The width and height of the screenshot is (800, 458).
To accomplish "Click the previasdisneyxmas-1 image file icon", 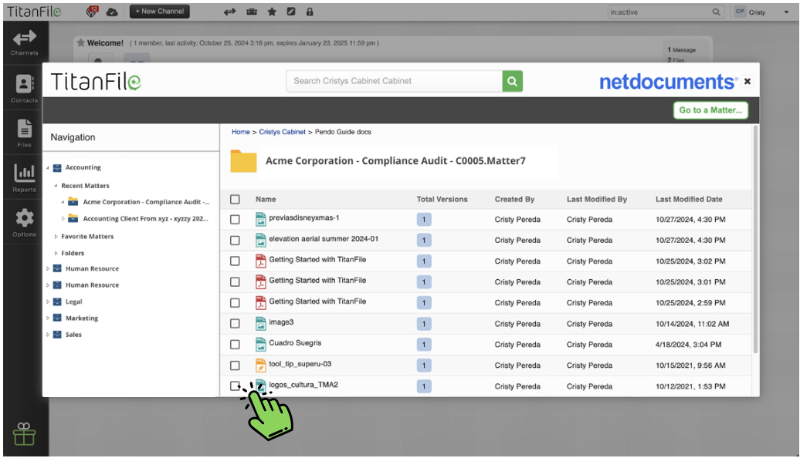I will tap(261, 219).
